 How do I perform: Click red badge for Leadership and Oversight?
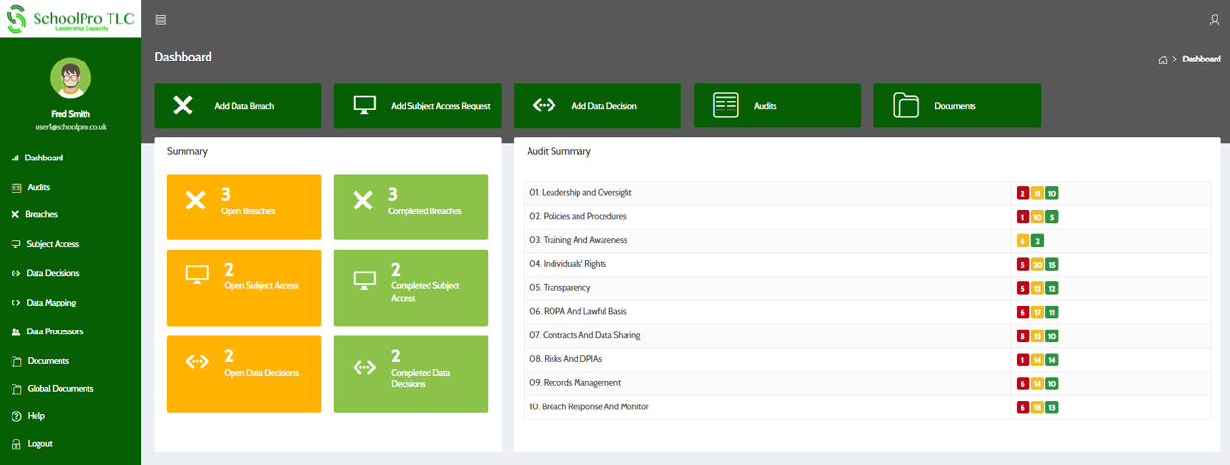1022,193
